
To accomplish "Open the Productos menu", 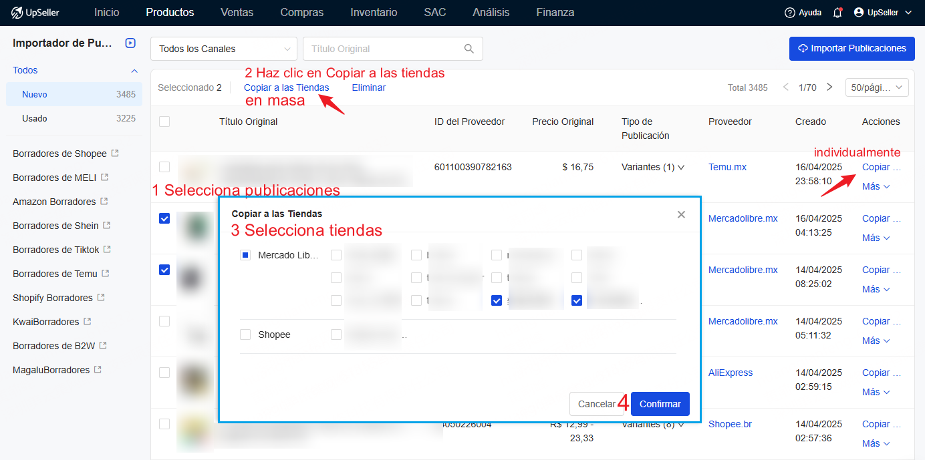I will [170, 13].
